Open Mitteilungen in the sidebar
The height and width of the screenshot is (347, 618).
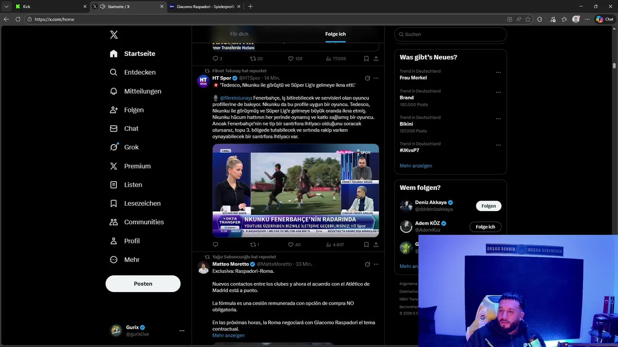pyautogui.click(x=135, y=91)
